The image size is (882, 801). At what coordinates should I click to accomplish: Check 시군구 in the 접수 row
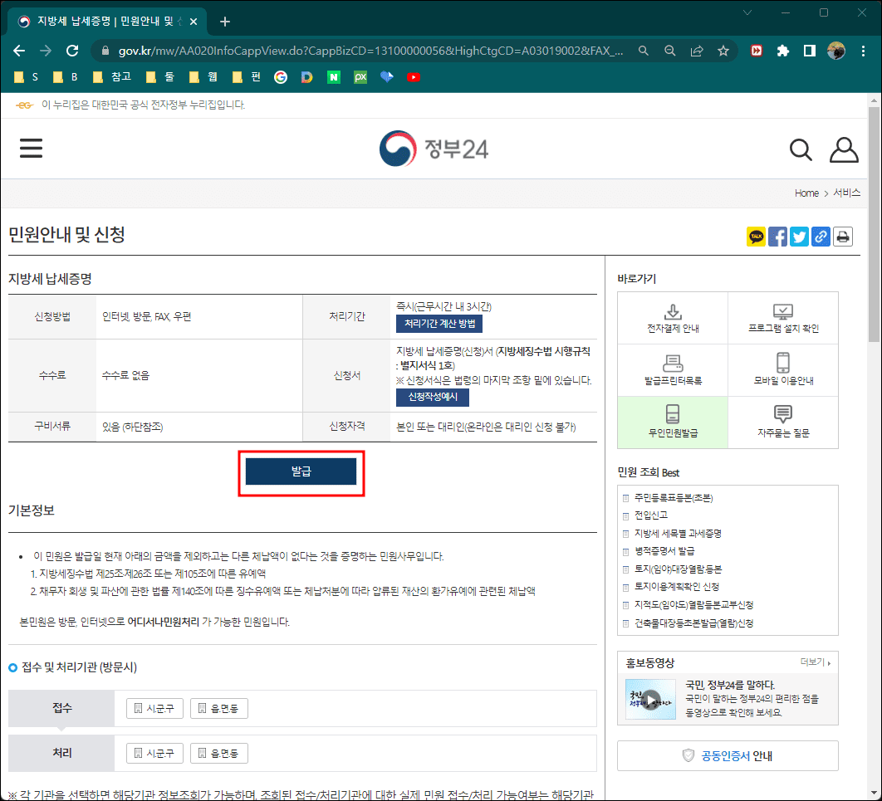click(154, 708)
